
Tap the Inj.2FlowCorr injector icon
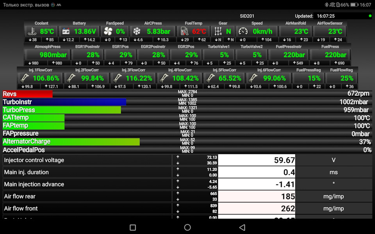pos(71,78)
